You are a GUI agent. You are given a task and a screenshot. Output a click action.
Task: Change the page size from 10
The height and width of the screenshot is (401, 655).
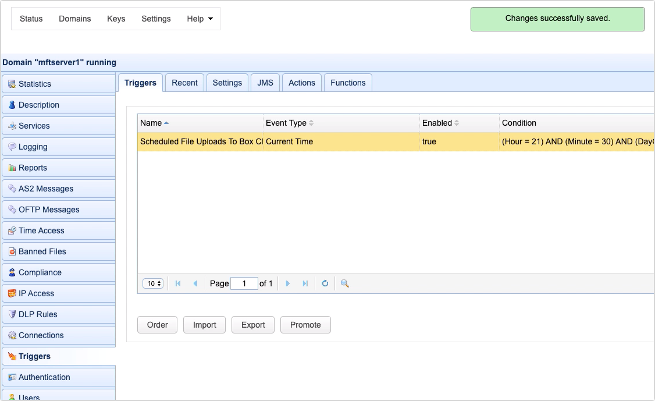[x=152, y=283]
